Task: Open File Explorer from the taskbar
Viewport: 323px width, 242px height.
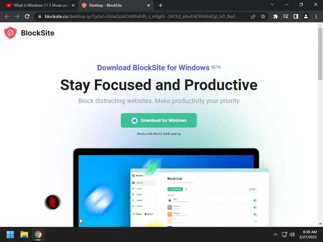Action: pyautogui.click(x=24, y=234)
